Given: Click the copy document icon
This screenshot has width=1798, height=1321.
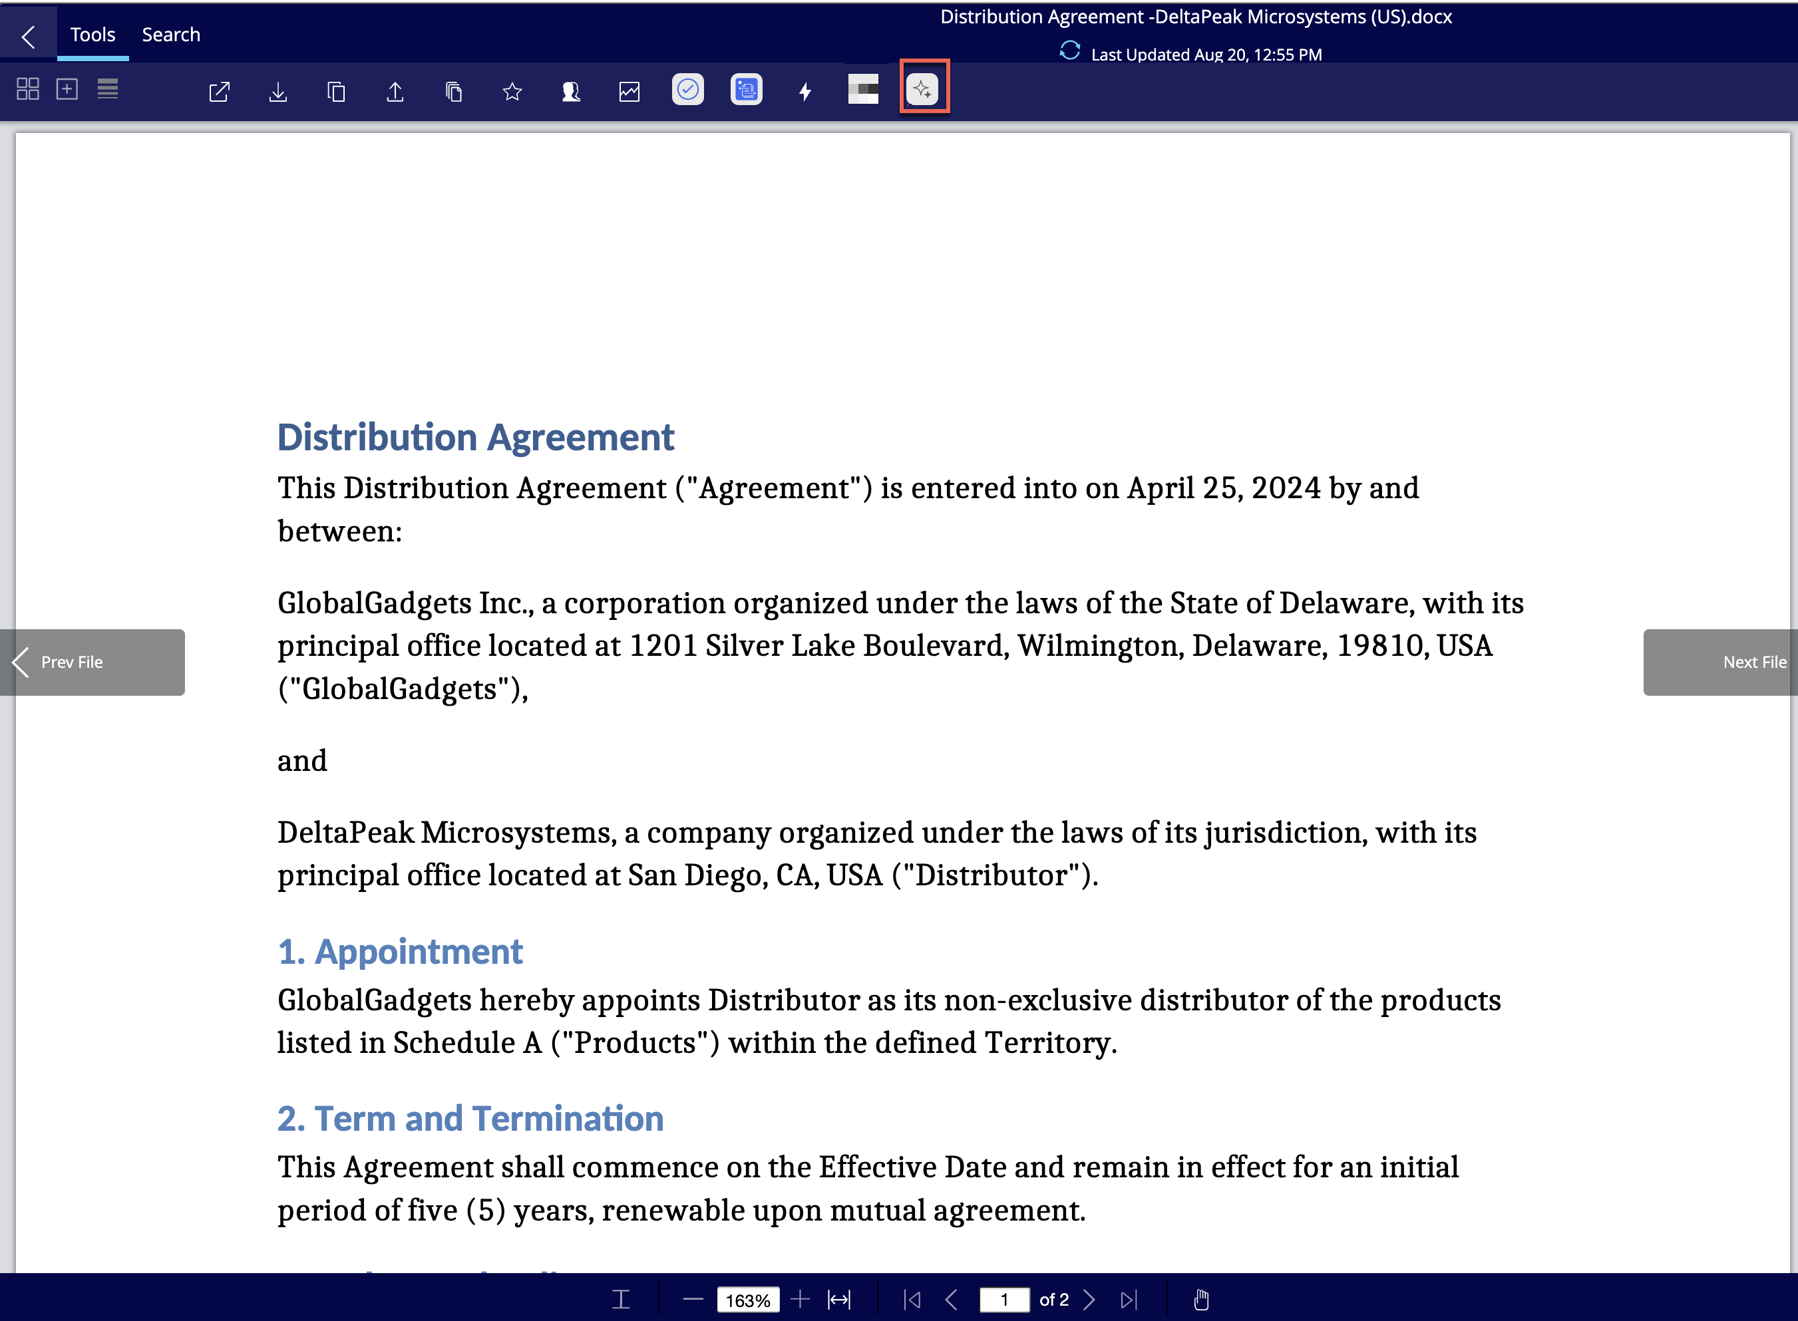Looking at the screenshot, I should pyautogui.click(x=336, y=92).
